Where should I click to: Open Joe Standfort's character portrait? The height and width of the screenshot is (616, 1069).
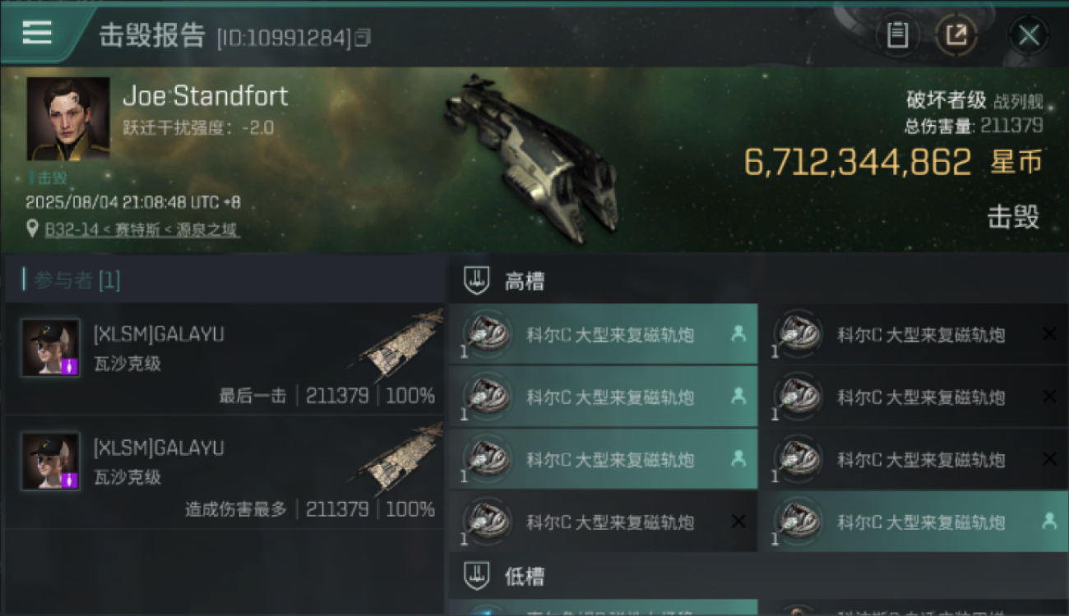coord(68,119)
